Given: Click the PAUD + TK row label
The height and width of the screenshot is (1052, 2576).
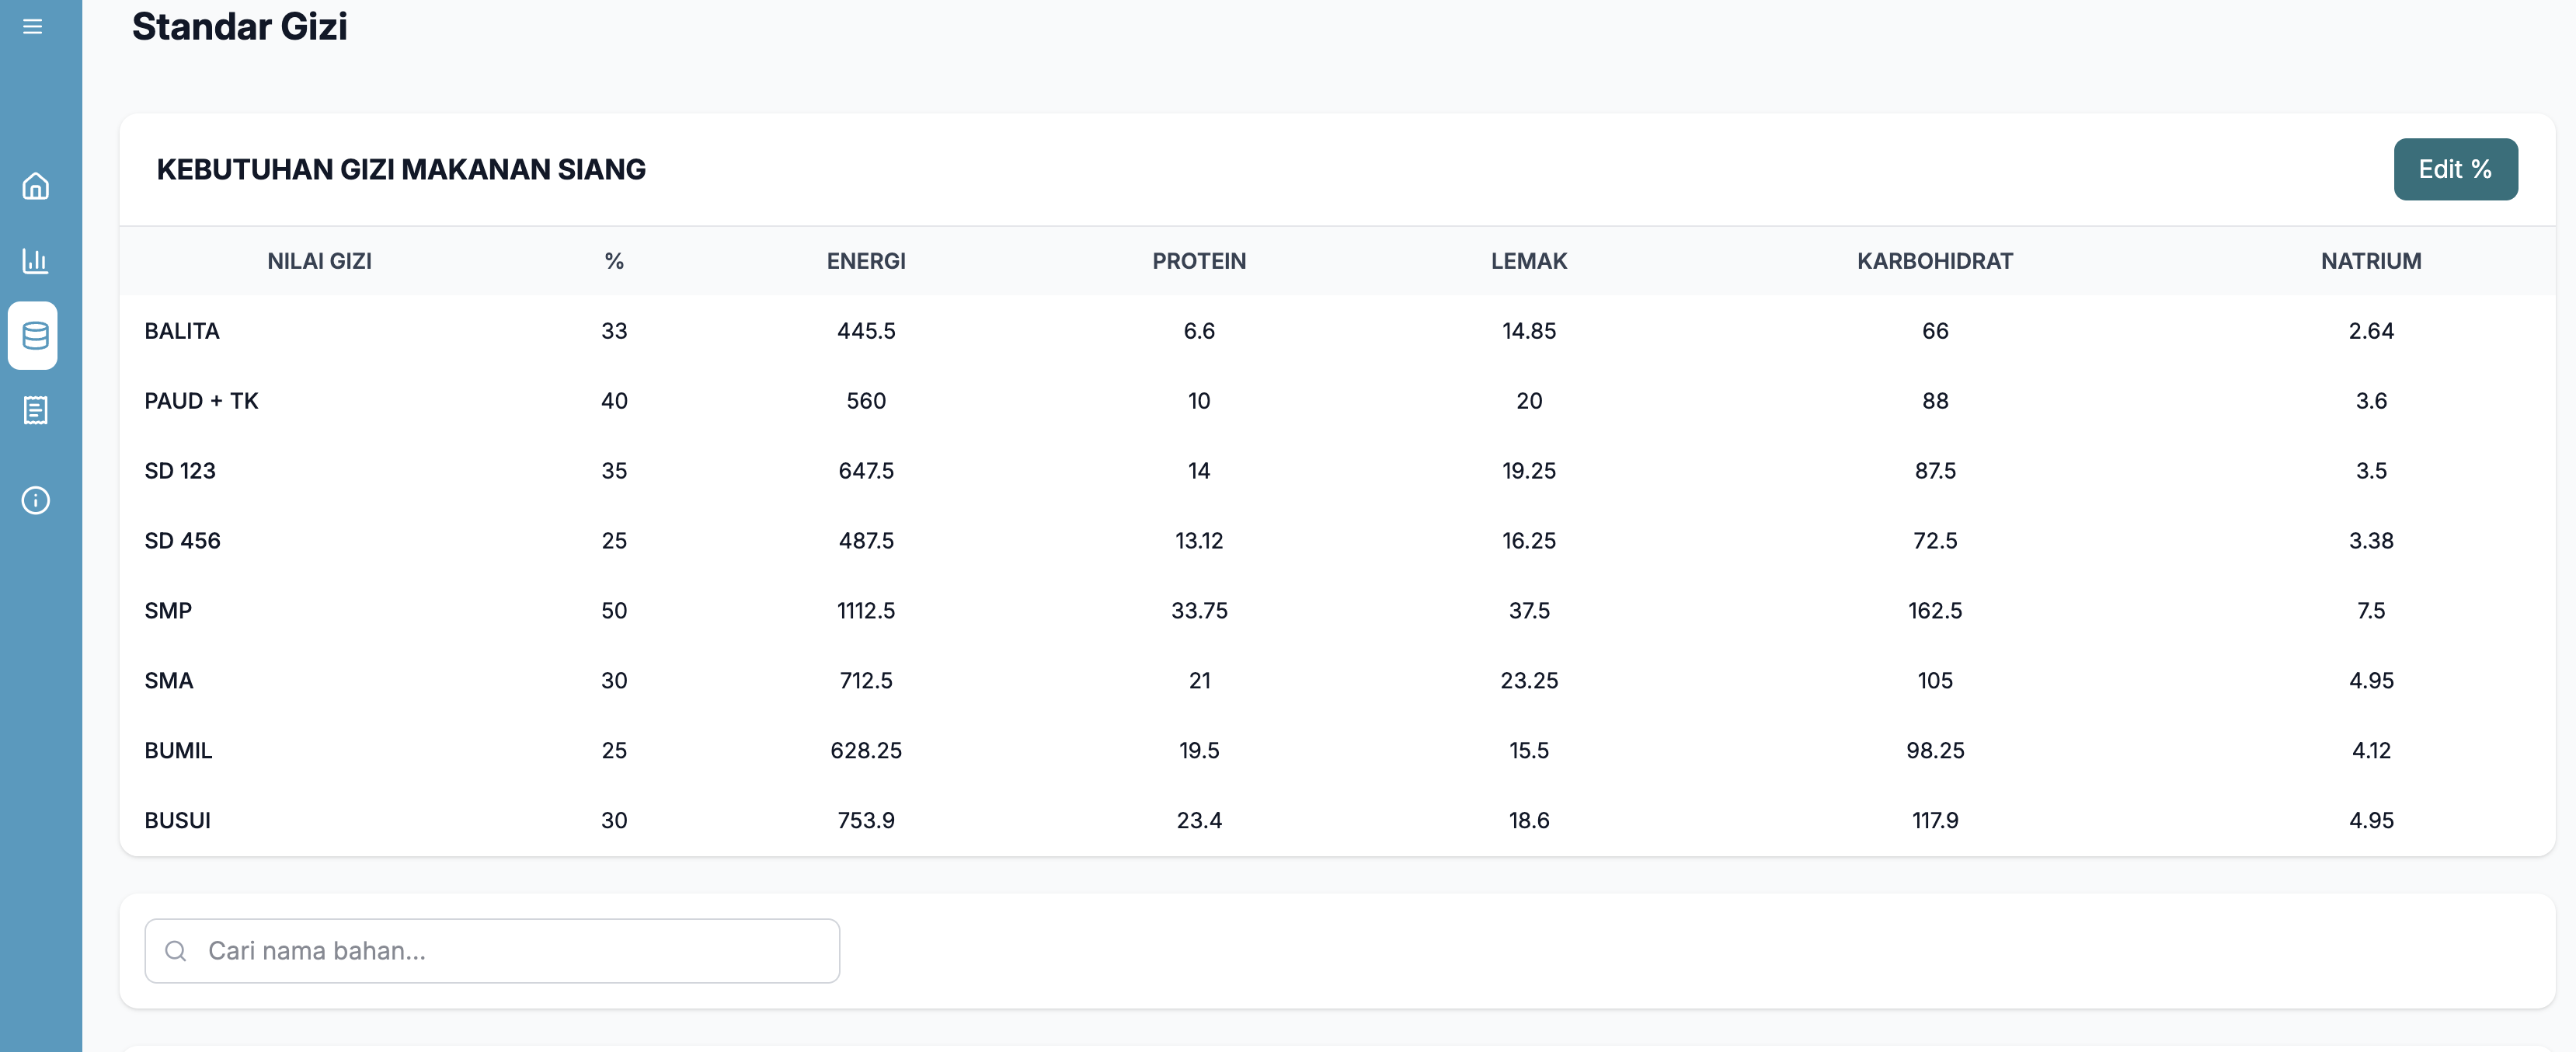Looking at the screenshot, I should click(x=201, y=401).
